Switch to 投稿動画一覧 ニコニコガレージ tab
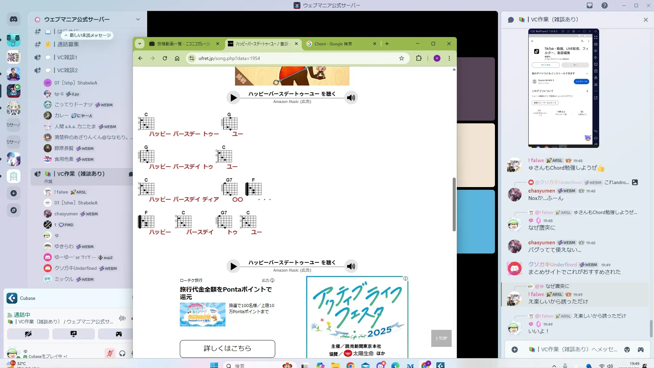 (x=183, y=44)
